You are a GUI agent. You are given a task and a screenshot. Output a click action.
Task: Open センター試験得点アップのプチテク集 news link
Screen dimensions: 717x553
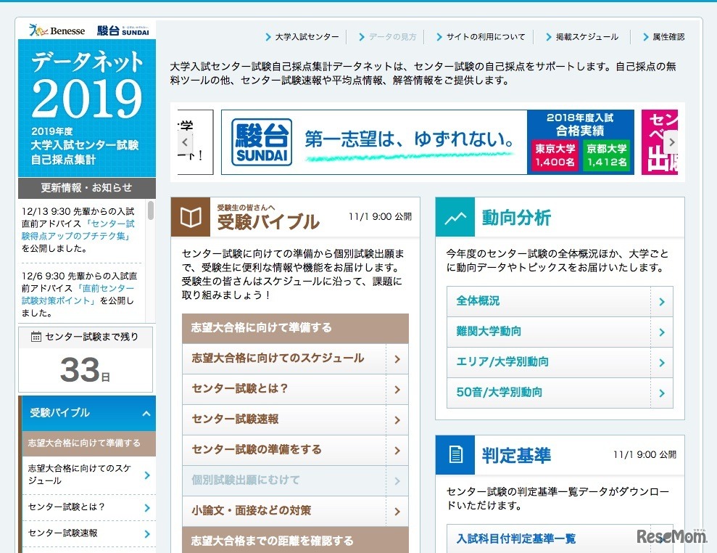[x=78, y=230]
